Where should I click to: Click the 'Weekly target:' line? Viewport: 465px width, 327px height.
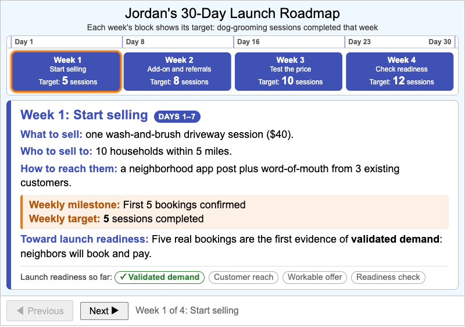click(x=116, y=219)
